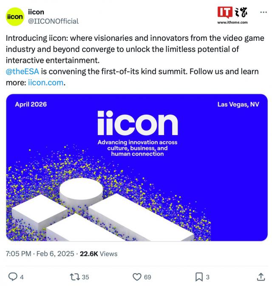Click the repost arrows icon
The image size is (272, 286).
click(x=74, y=277)
